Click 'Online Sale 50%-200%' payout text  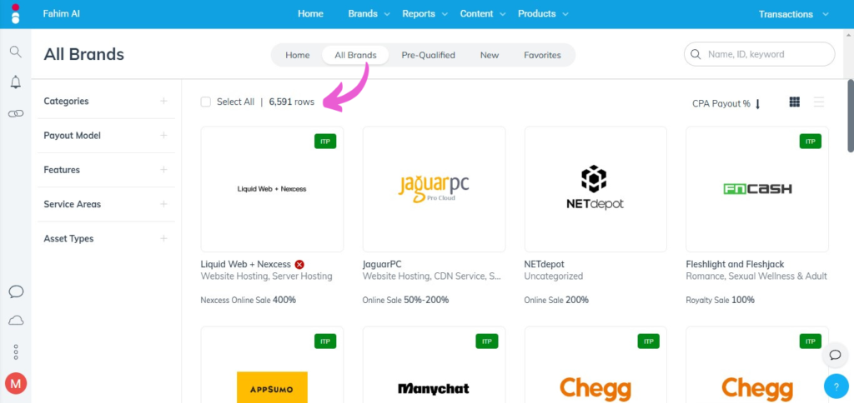(406, 300)
